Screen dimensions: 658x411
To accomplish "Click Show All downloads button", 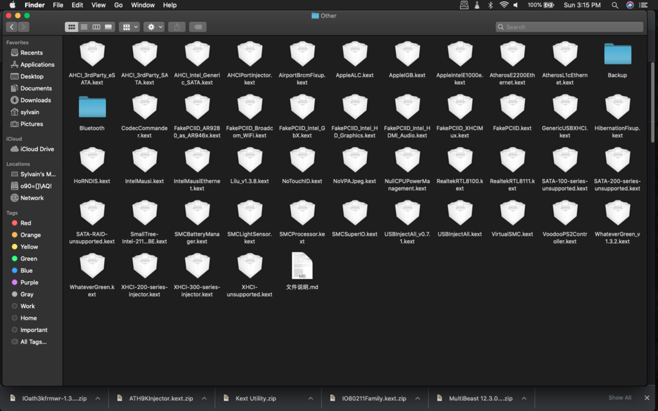I will point(619,398).
